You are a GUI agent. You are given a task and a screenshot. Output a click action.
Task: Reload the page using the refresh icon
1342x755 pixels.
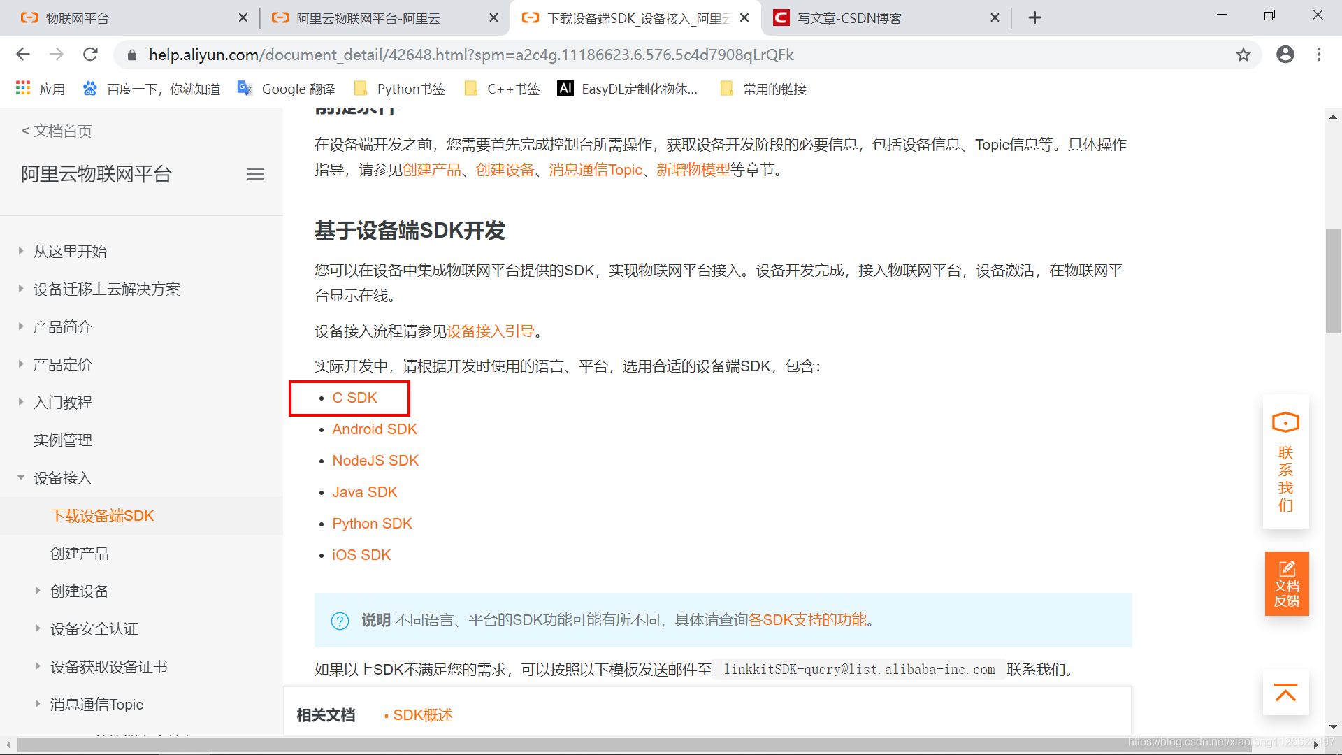pyautogui.click(x=90, y=55)
